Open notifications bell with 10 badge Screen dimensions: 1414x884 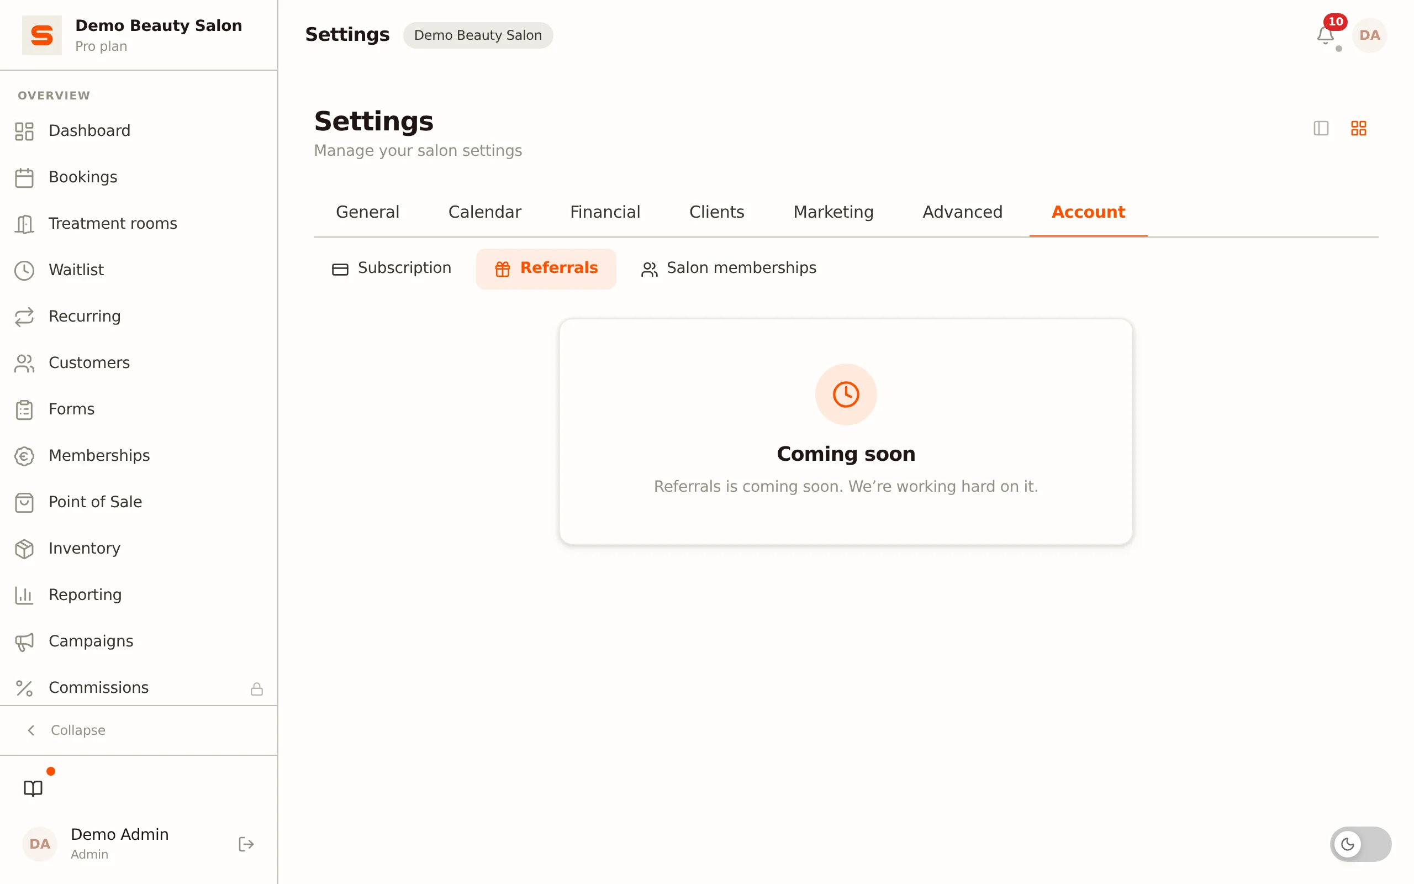tap(1325, 35)
